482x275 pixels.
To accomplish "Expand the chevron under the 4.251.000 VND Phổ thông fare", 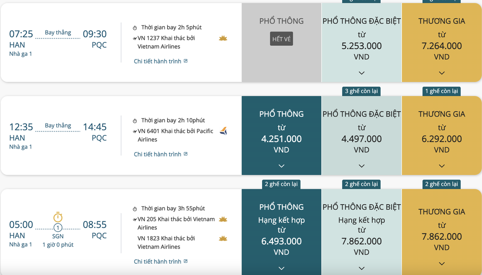I will click(x=281, y=166).
